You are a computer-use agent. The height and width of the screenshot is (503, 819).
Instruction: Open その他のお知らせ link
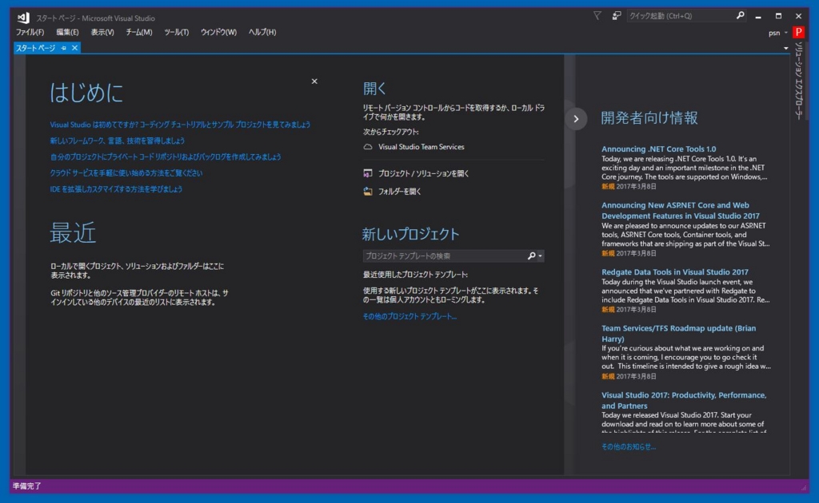click(629, 446)
